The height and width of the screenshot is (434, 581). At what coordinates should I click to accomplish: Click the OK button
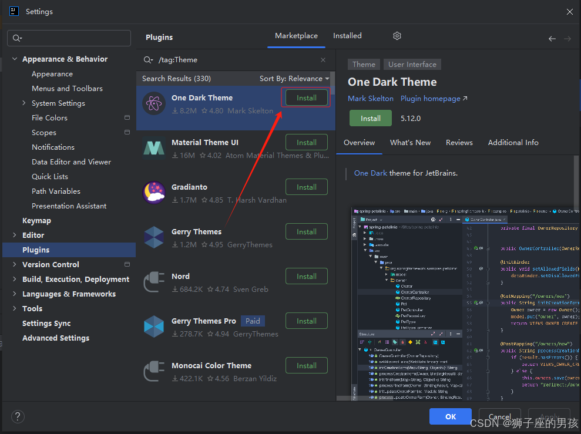451,416
